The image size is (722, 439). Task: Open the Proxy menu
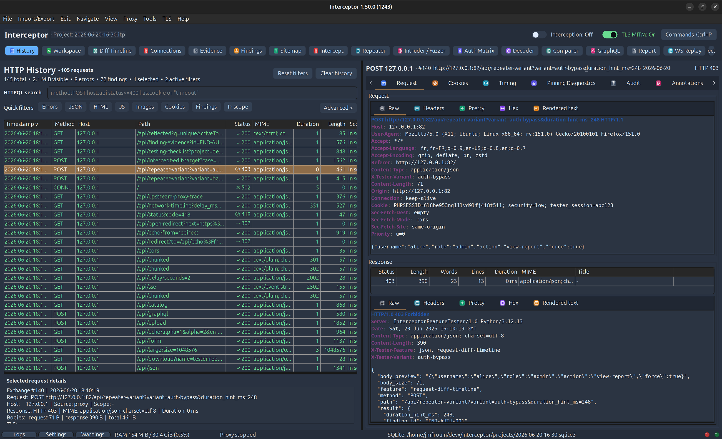(x=130, y=19)
